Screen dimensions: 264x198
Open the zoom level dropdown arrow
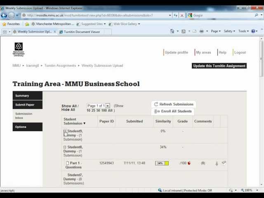click(257, 190)
